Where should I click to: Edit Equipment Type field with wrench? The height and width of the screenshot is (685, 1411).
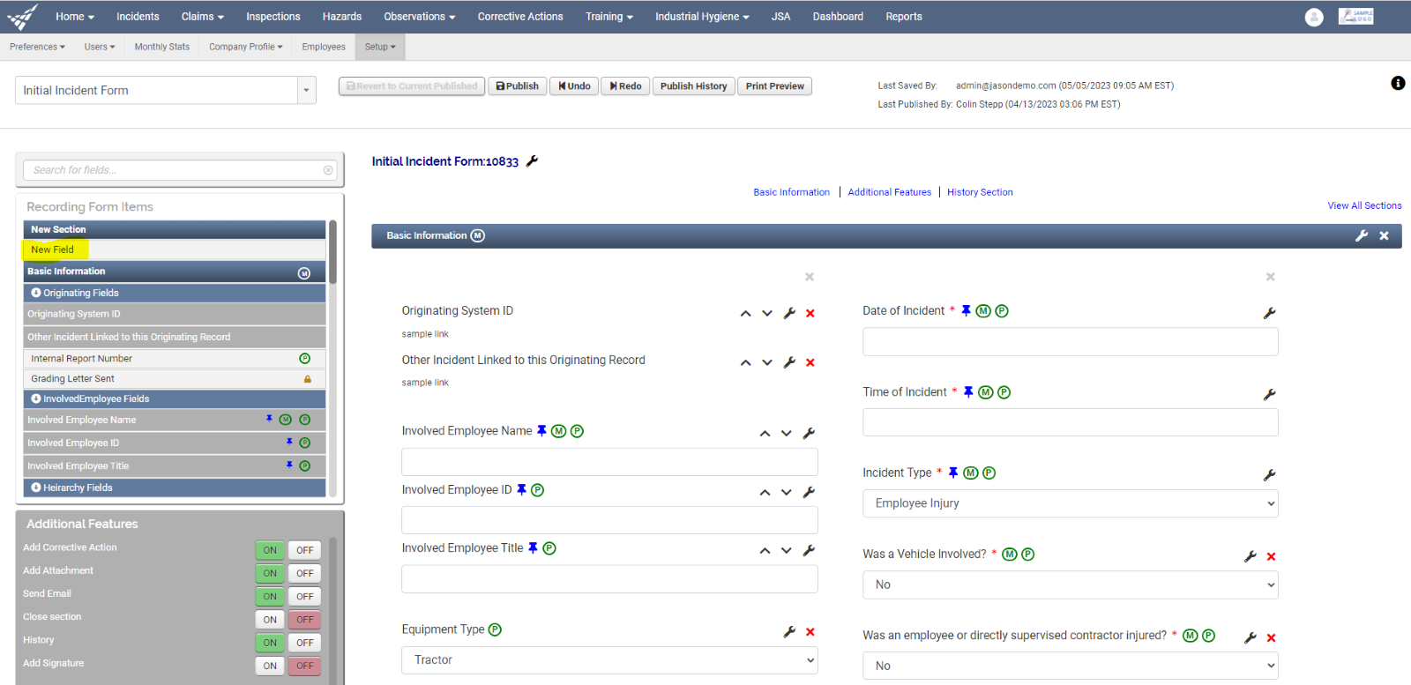pyautogui.click(x=789, y=632)
